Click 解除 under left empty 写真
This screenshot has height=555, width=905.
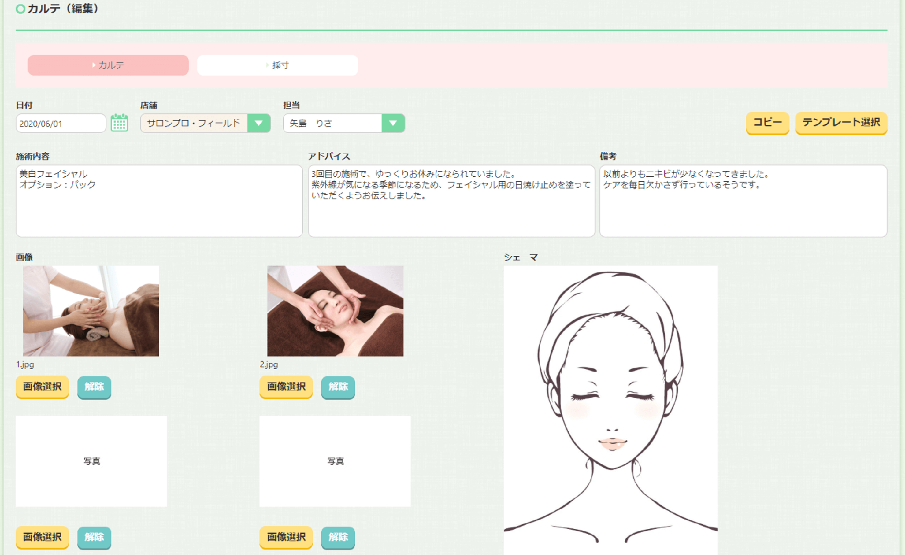(x=94, y=537)
